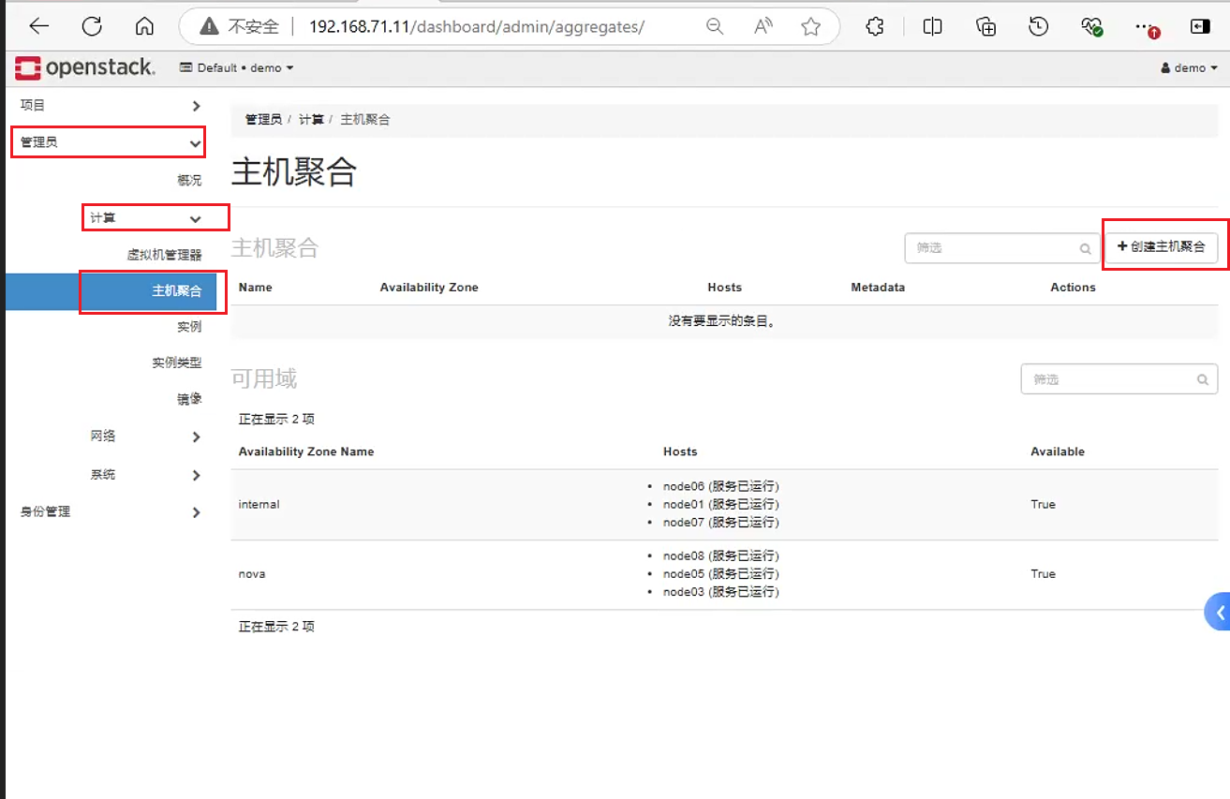The image size is (1230, 799).
Task: Go back with the browser back arrow
Action: click(x=38, y=26)
